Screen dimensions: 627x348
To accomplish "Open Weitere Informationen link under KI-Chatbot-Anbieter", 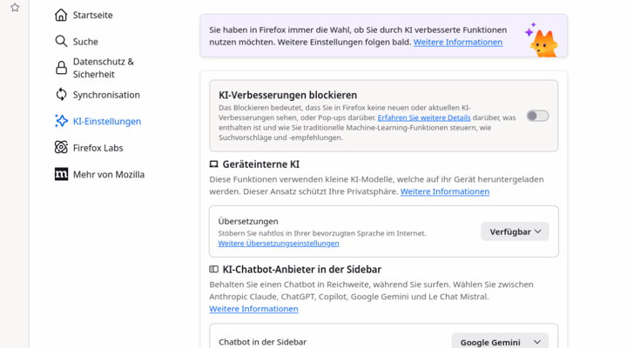I will (x=253, y=309).
